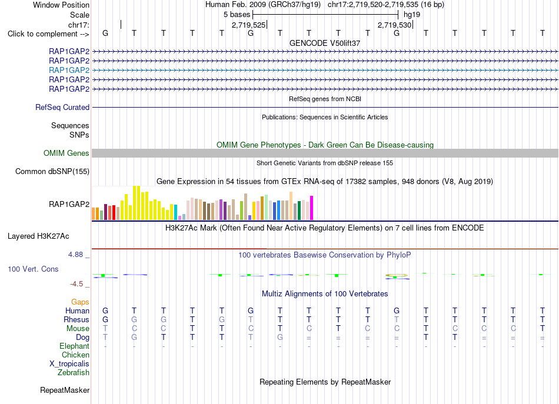
Task: Click the Scale track label
Action: (79, 15)
